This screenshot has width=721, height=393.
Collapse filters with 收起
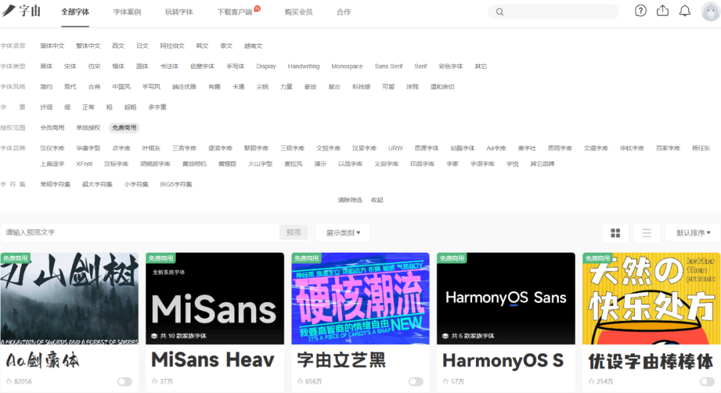(x=377, y=200)
